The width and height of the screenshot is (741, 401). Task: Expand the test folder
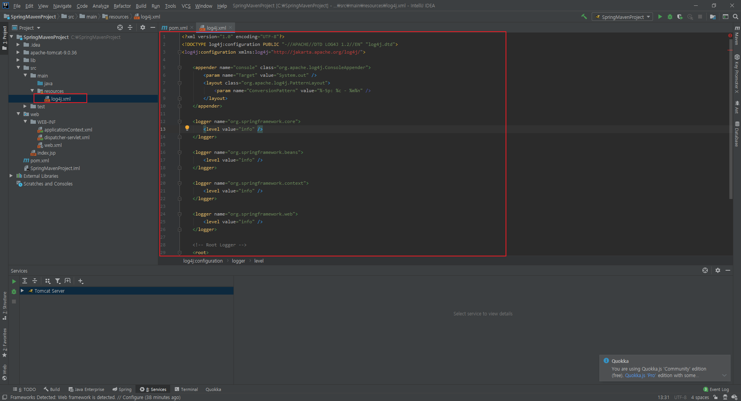25,106
